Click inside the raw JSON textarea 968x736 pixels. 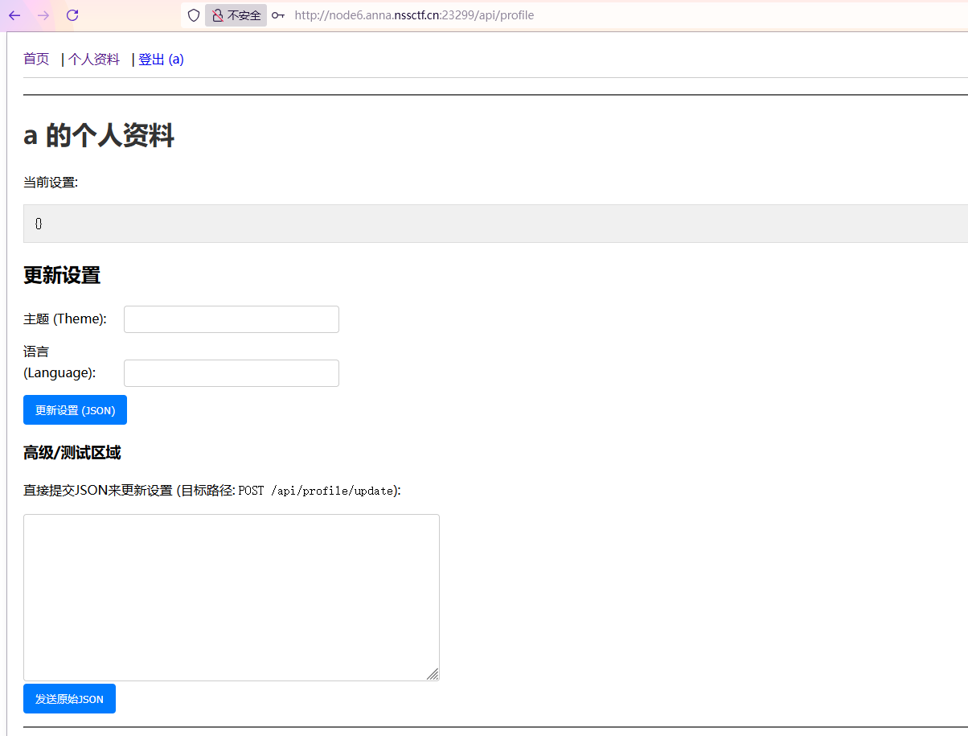(232, 597)
